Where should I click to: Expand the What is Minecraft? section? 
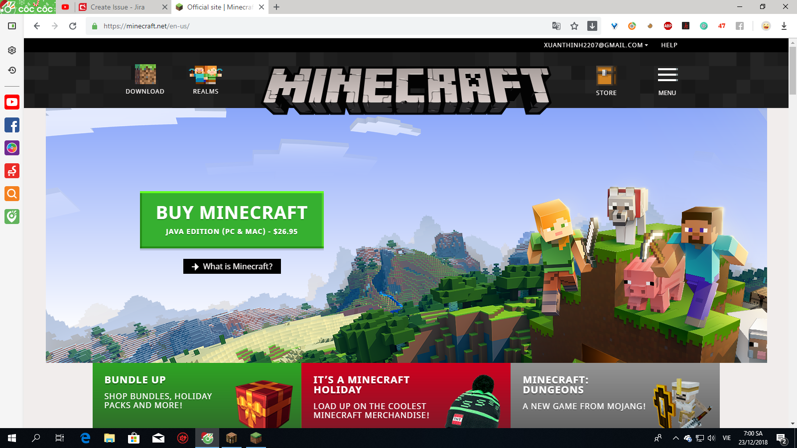coord(232,266)
